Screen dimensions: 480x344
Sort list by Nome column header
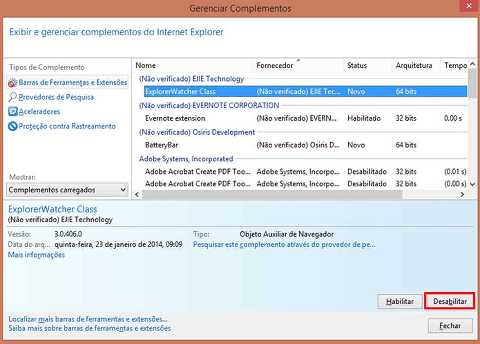click(x=193, y=65)
